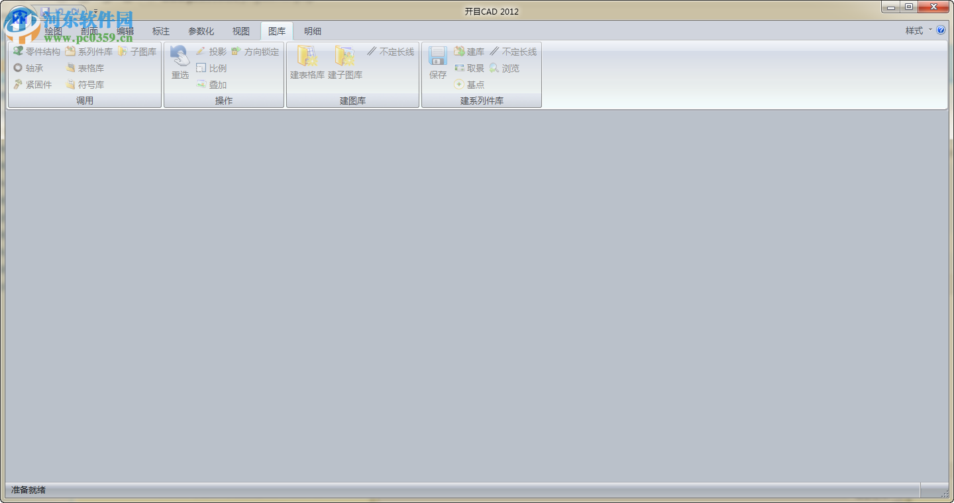The width and height of the screenshot is (954, 503).
Task: Open the 符号库 symbol library
Action: coord(85,85)
